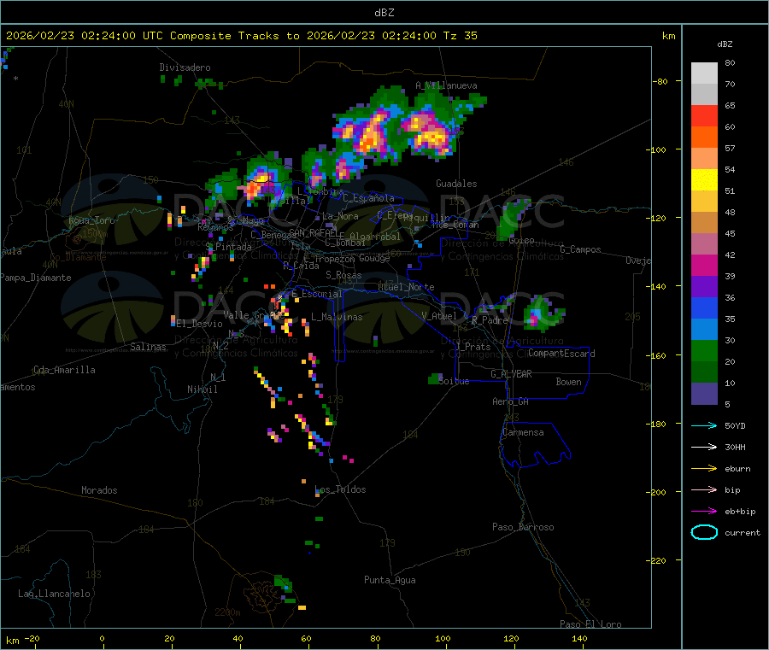This screenshot has height=650, width=769.
Task: Click the 35 dBZ light blue swatch
Action: [704, 330]
